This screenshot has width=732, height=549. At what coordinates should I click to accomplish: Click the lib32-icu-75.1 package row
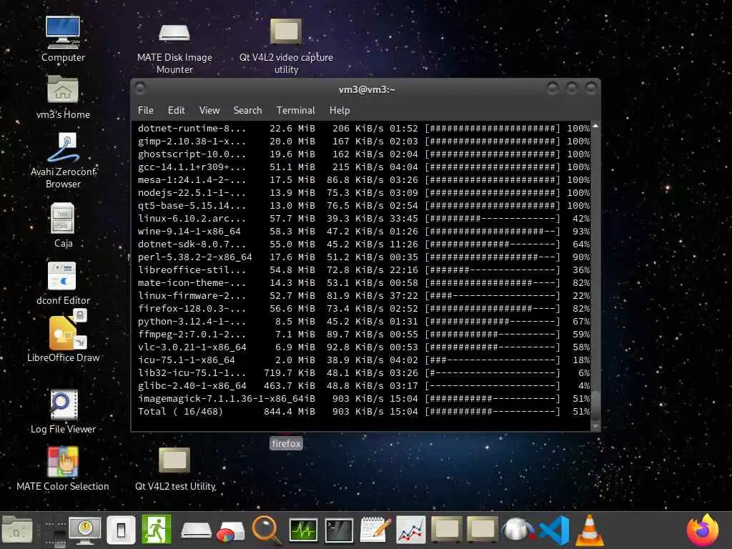pos(364,373)
